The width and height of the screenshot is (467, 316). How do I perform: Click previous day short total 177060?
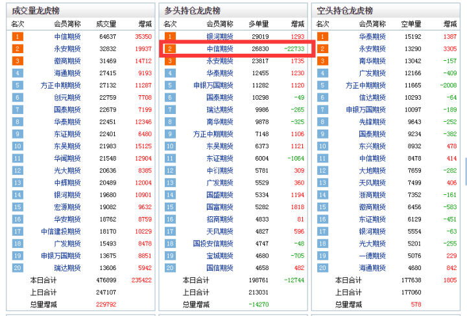click(411, 292)
